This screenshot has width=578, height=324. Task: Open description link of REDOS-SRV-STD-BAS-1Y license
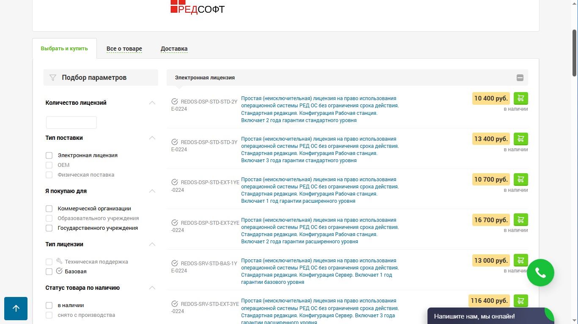[x=320, y=271]
